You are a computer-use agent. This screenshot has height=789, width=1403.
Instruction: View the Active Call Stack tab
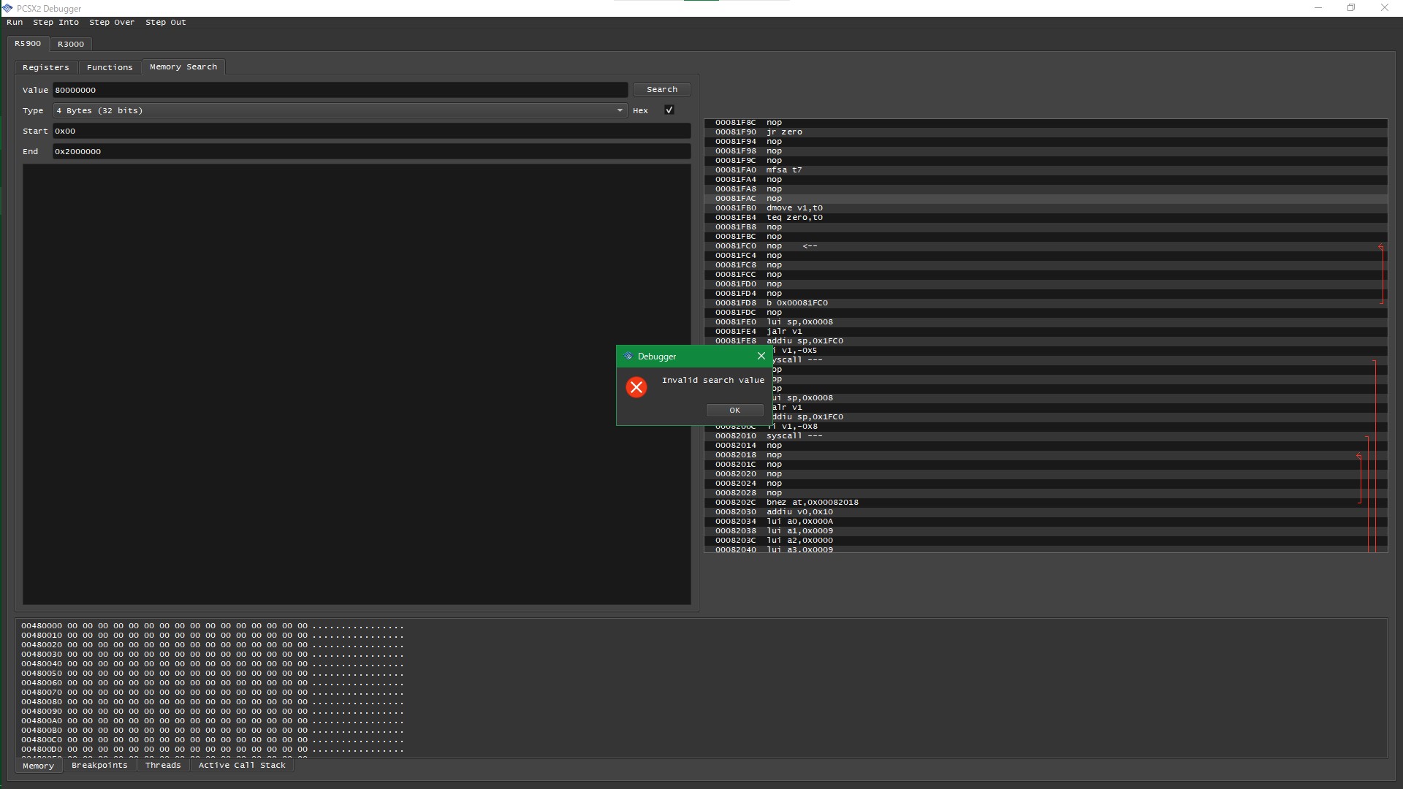[241, 765]
